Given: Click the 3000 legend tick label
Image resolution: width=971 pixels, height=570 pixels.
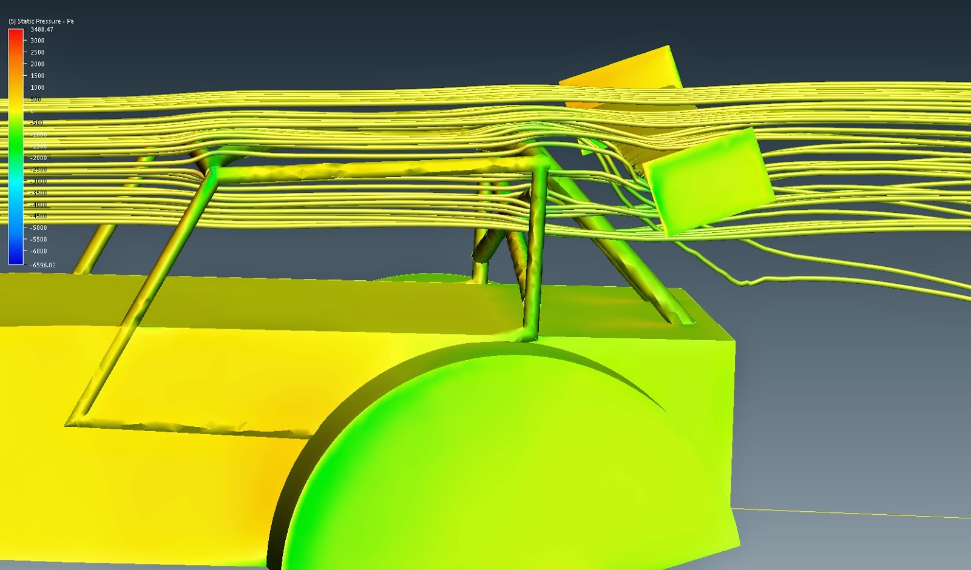Looking at the screenshot, I should (38, 41).
